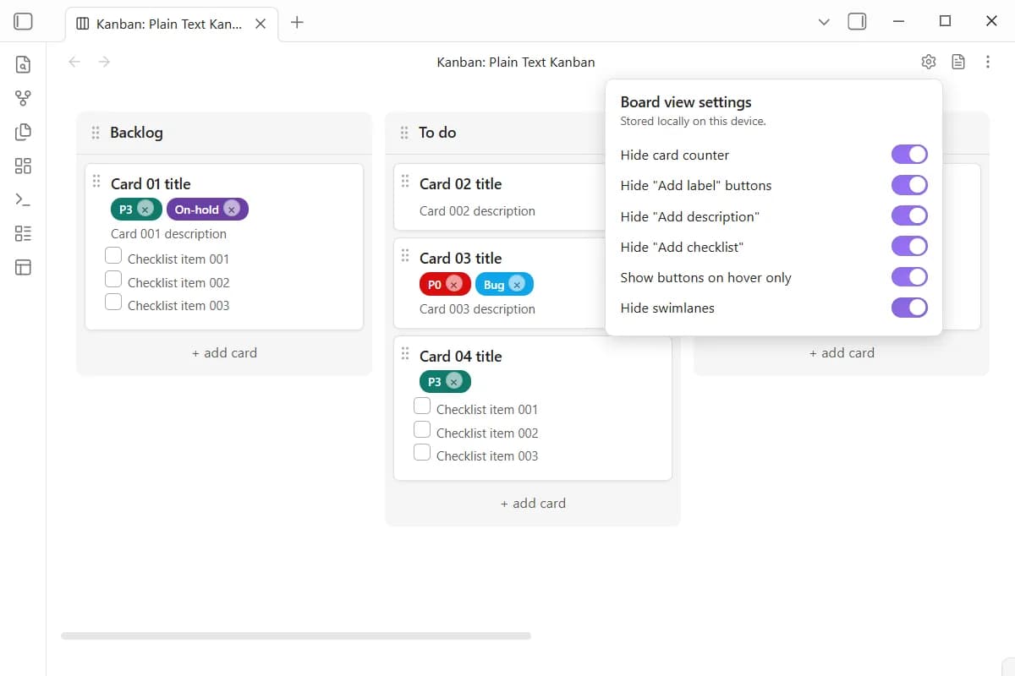Toggle Hide "Add description" switch
The image size is (1015, 676).
(909, 216)
